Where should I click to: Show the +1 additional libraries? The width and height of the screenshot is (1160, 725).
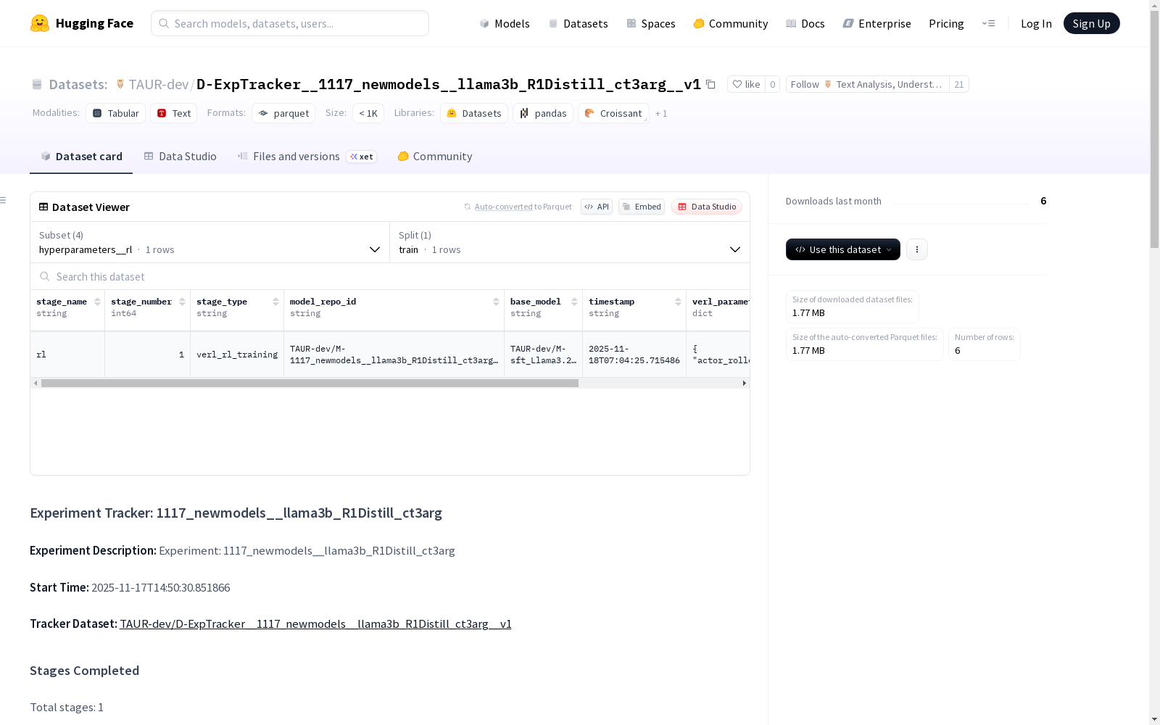pos(661,114)
